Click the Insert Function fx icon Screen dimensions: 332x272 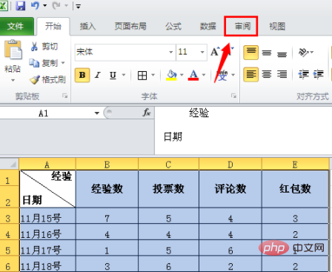(147, 113)
